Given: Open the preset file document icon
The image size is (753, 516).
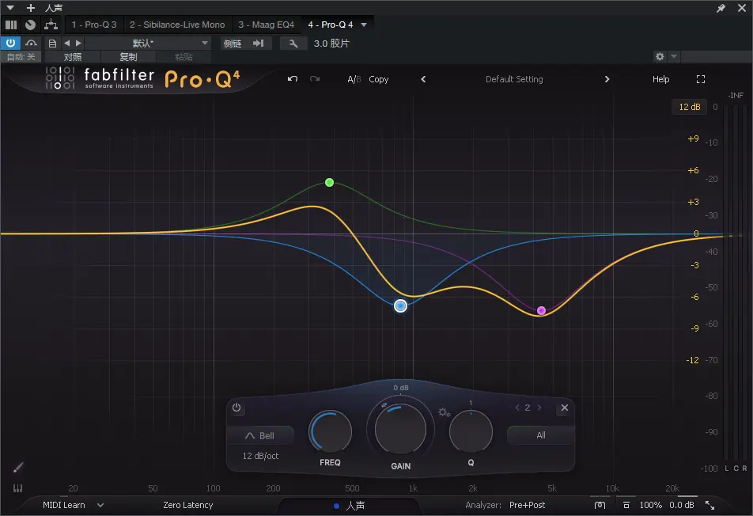Looking at the screenshot, I should click(x=52, y=44).
